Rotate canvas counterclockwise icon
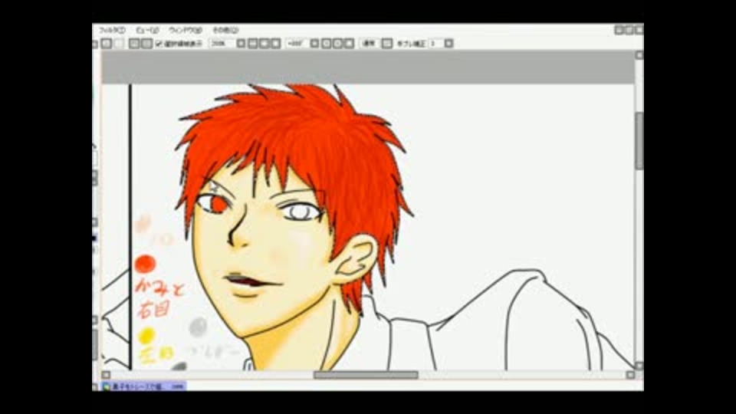The width and height of the screenshot is (736, 414). tap(327, 43)
